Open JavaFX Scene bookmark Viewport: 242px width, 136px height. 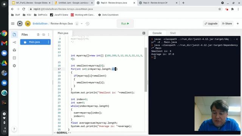[x=59, y=15]
